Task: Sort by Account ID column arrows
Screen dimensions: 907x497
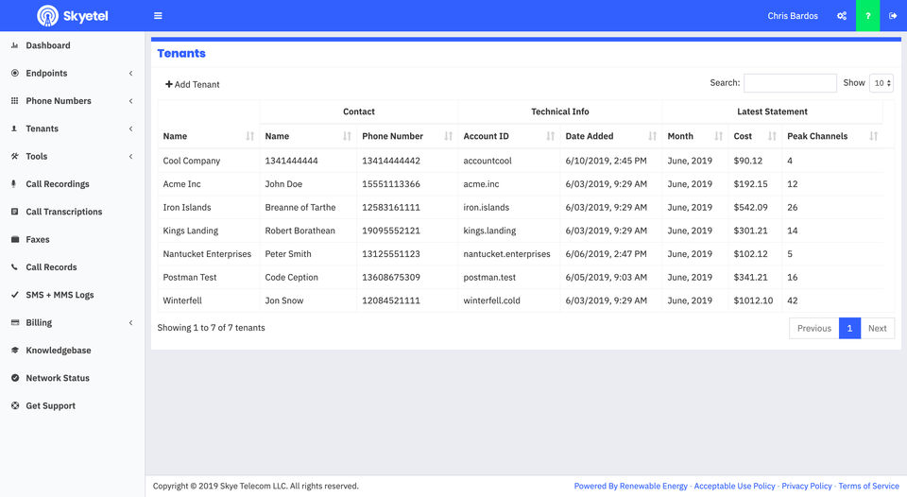Action: (x=550, y=136)
